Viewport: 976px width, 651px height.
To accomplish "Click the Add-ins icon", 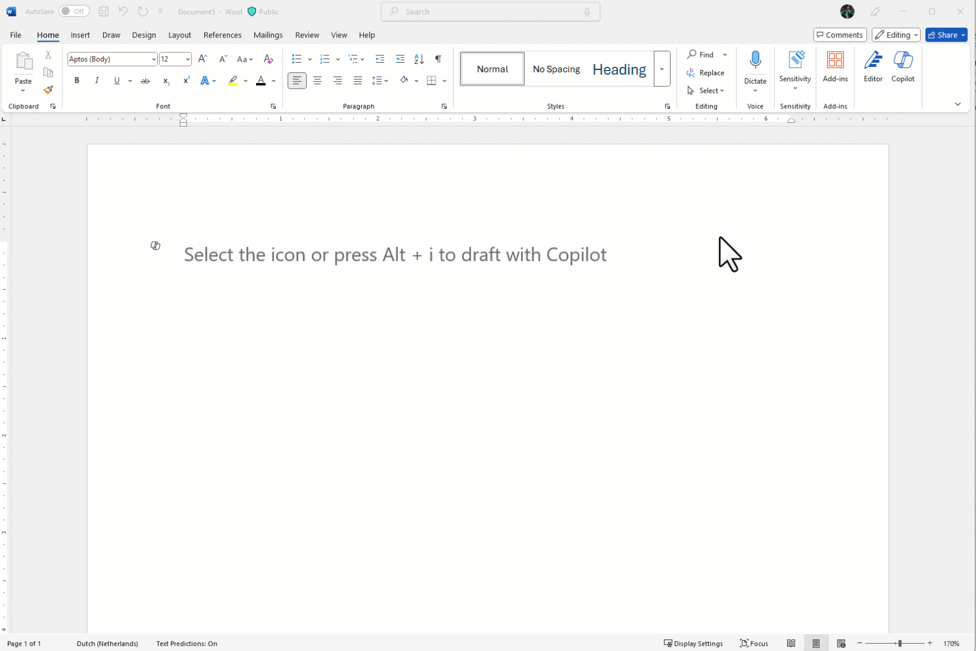I will (x=835, y=66).
